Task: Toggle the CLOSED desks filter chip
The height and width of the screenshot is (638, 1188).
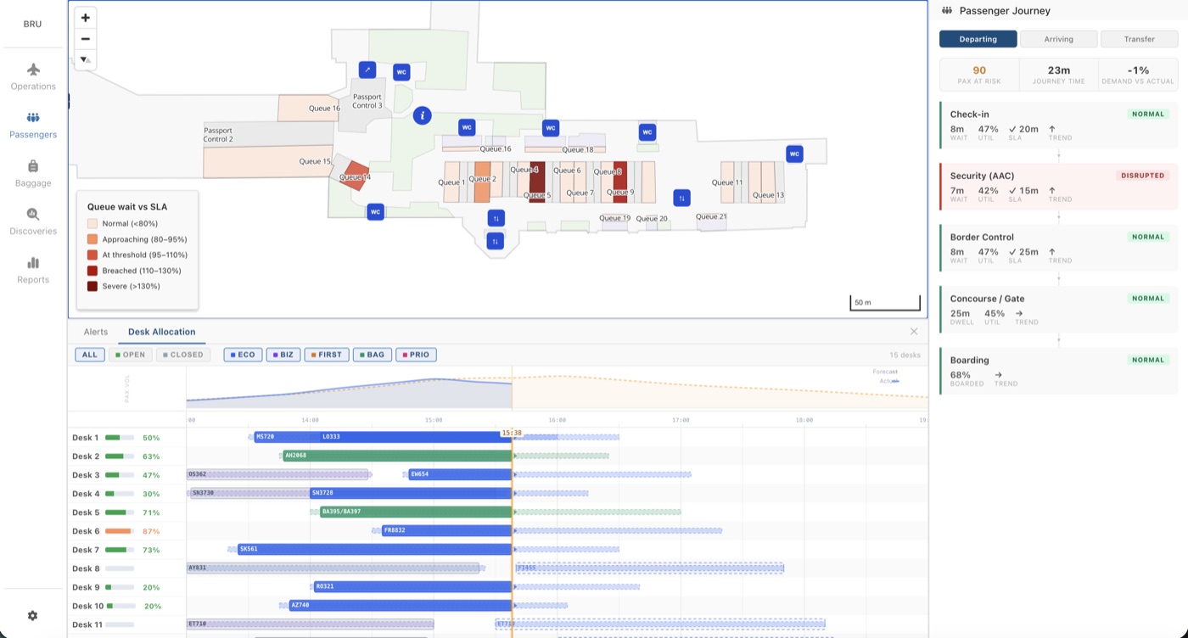Action: (182, 355)
